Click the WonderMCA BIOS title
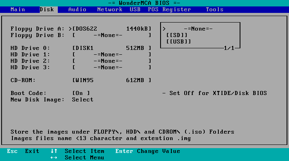The image size is (289, 161). click(144, 3)
